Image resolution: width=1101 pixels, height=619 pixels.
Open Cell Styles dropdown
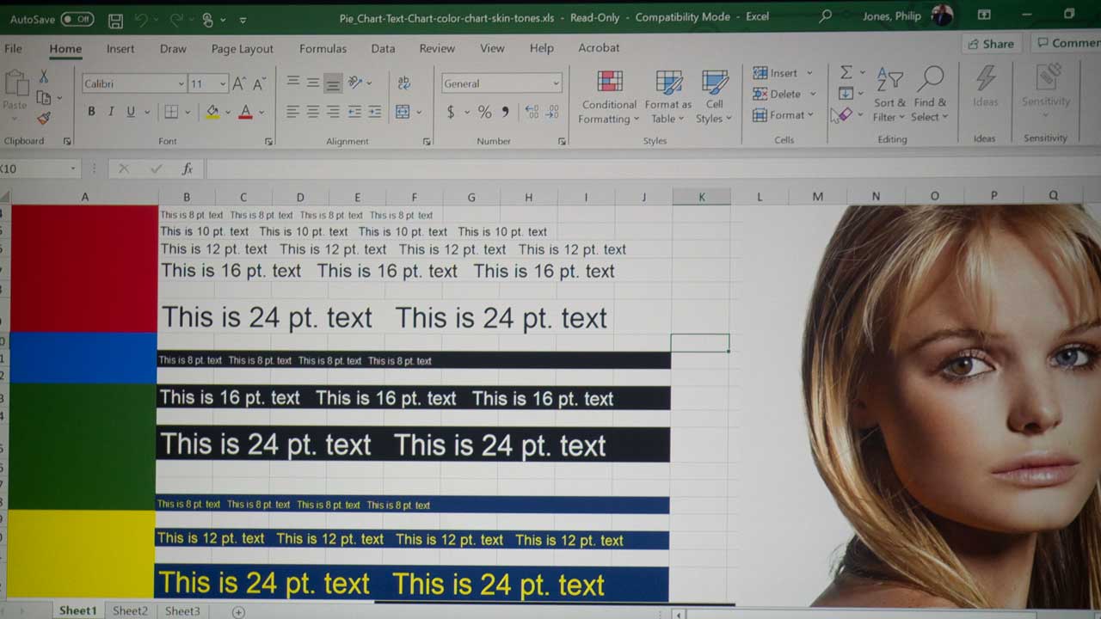point(714,96)
